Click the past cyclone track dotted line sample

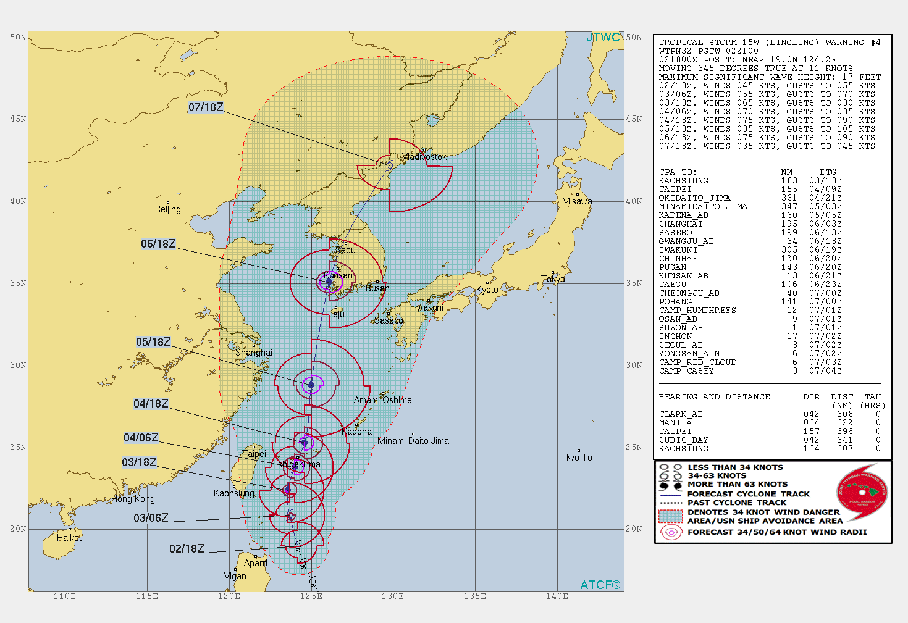(670, 503)
